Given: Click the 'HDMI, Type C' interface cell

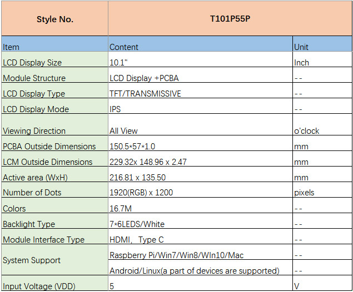Looking at the screenshot, I should click(136, 240).
